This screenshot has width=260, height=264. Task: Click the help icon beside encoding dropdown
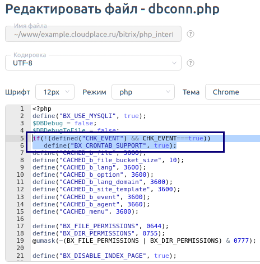click(191, 63)
